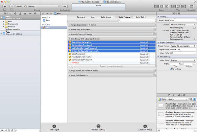The height and width of the screenshot is (132, 197).
Task: Select UIKit.framework in the libraries list
Action: coord(78,54)
